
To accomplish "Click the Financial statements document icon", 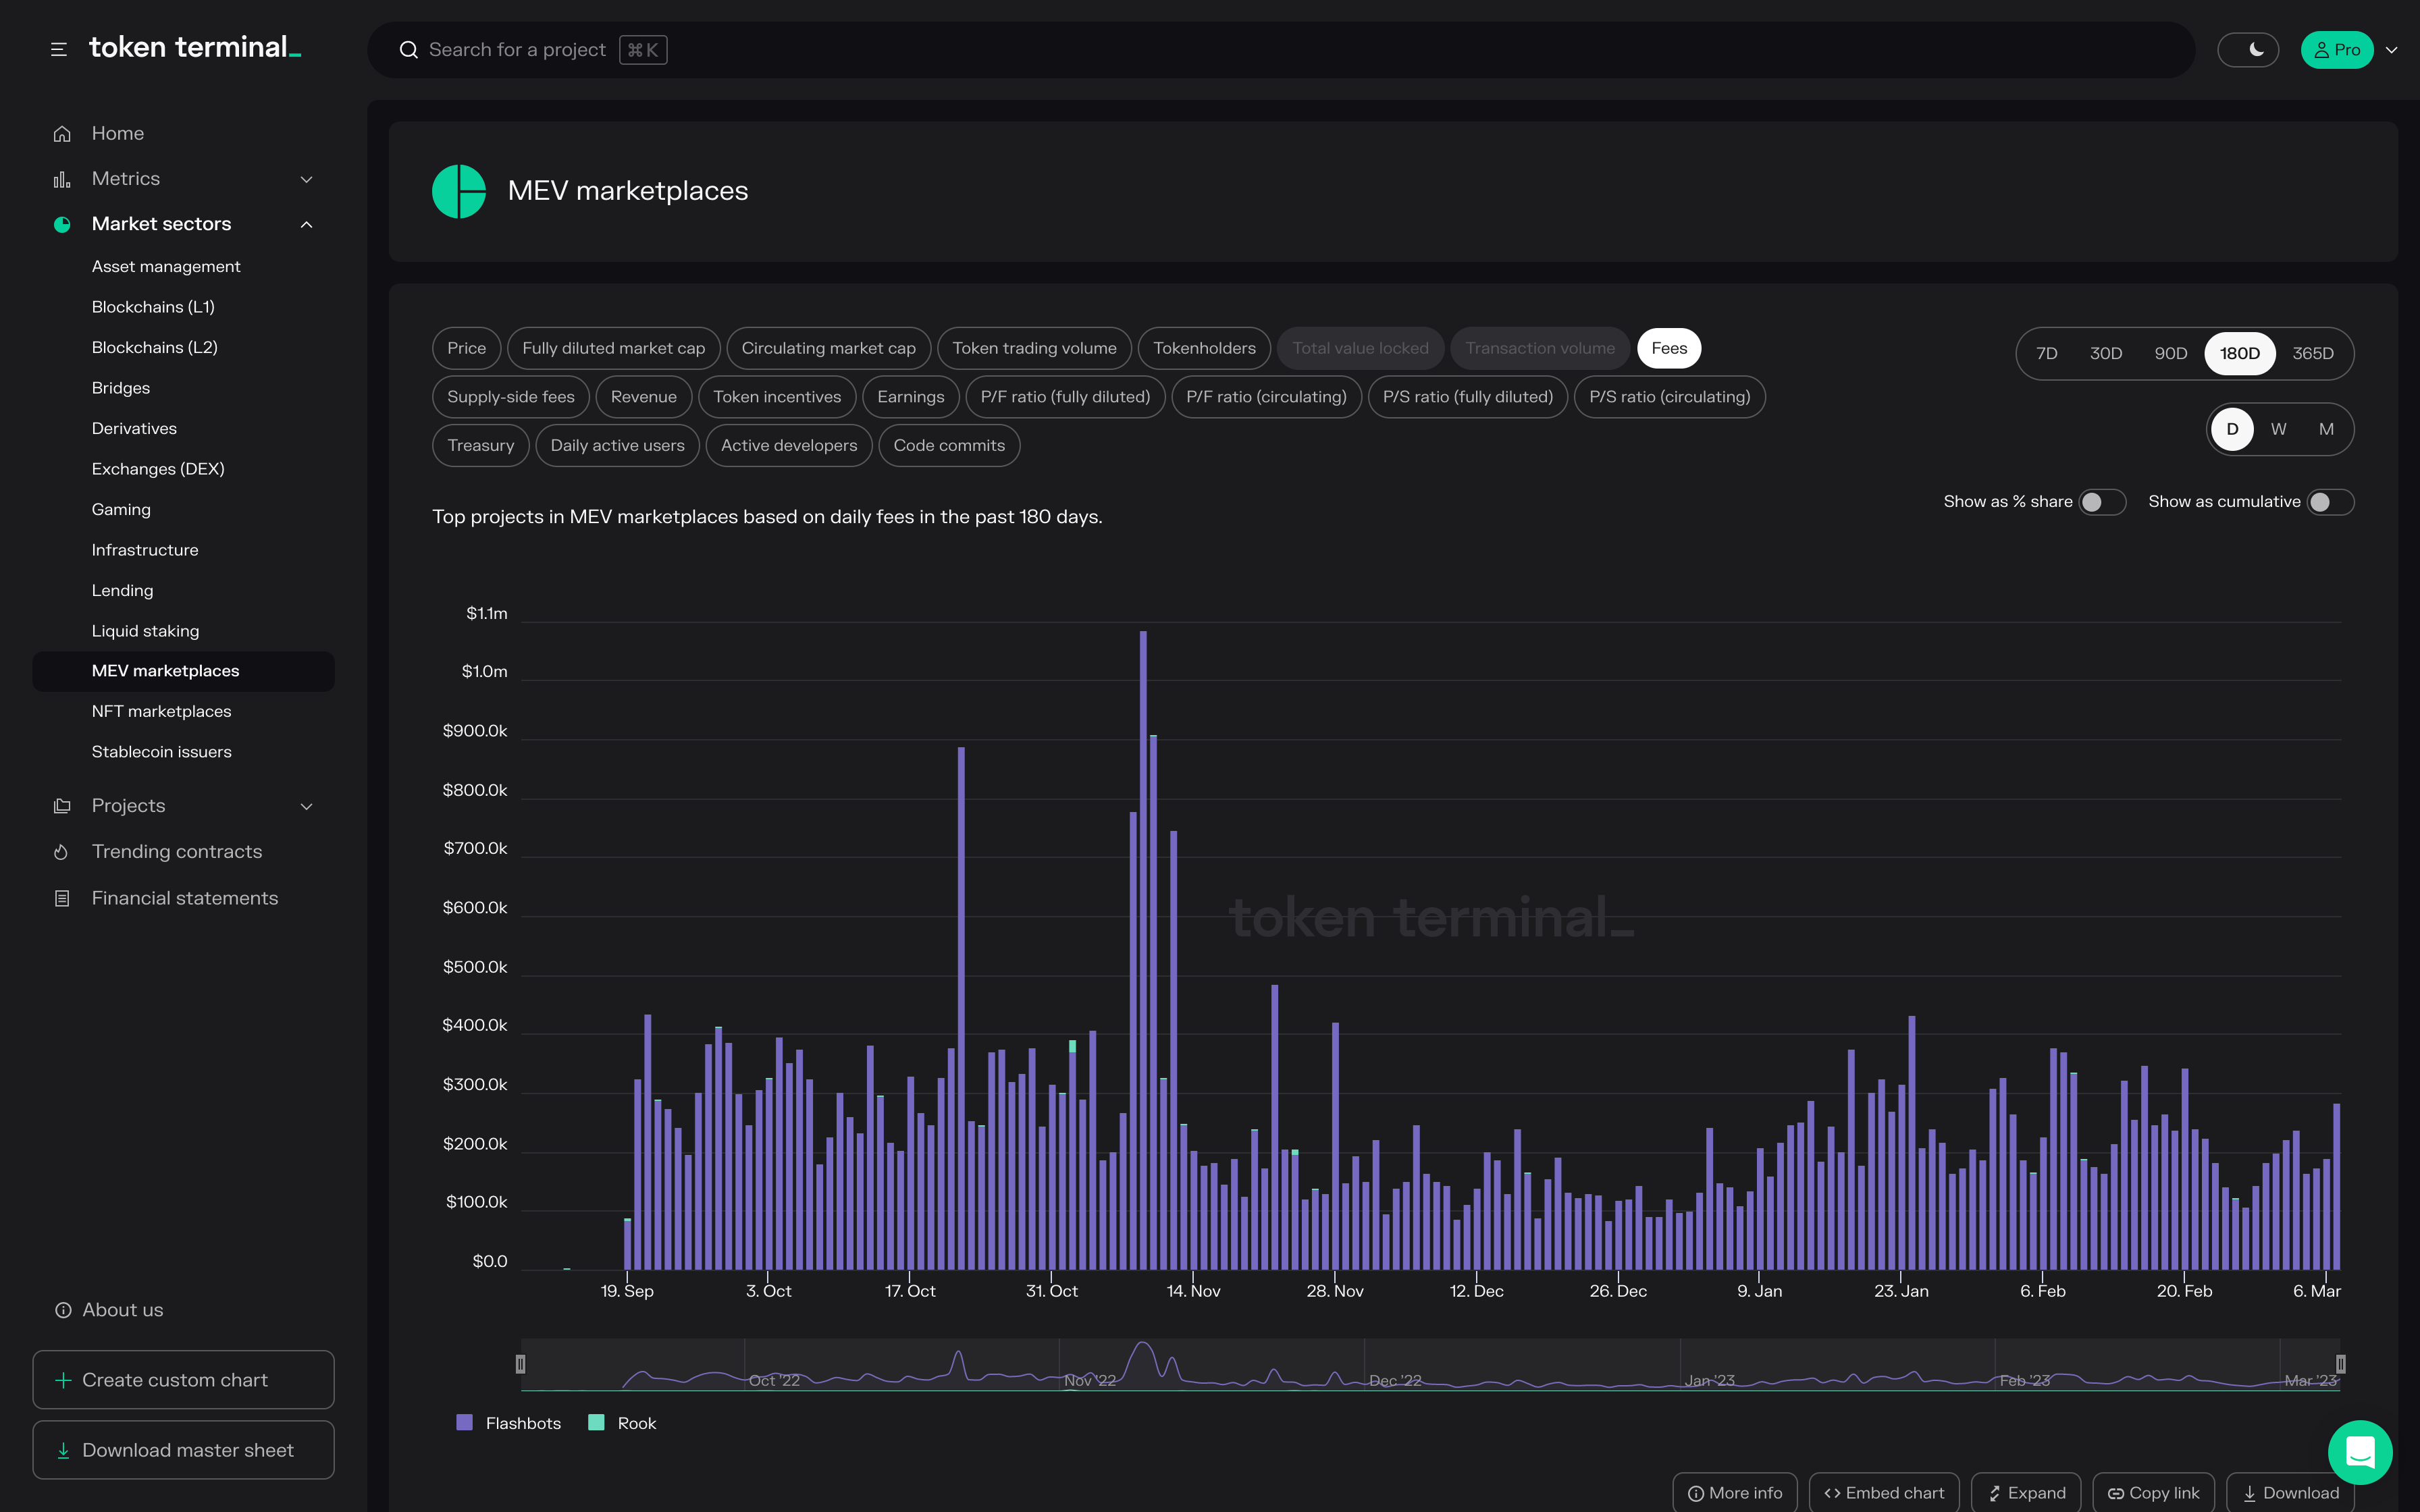I will pos(62,898).
